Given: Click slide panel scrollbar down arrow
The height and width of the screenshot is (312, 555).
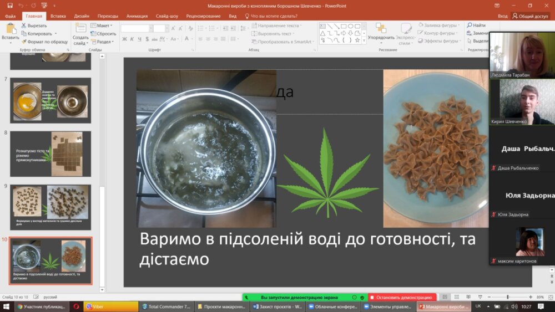Looking at the screenshot, I should (102, 290).
